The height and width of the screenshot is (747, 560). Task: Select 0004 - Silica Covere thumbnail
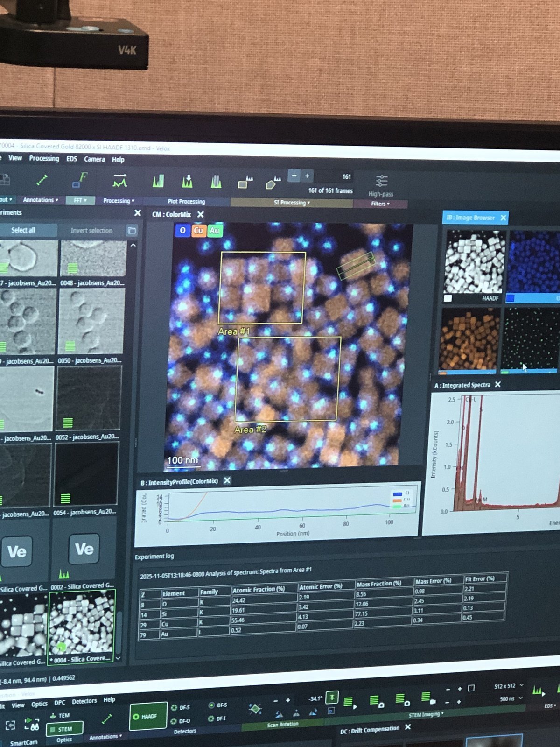(x=81, y=627)
